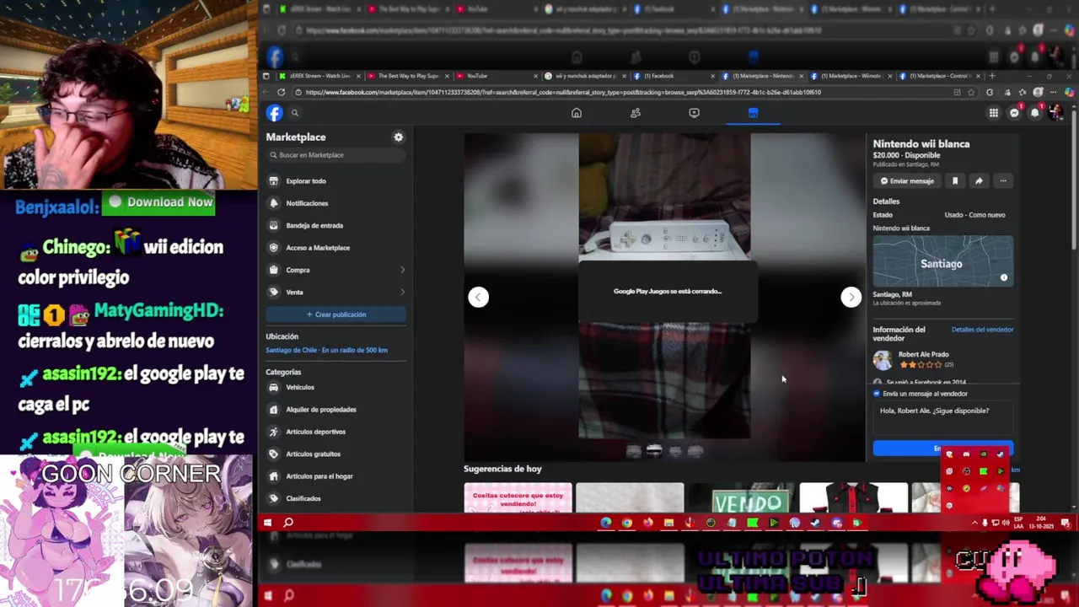Open Detalles del vendedor link

982,330
